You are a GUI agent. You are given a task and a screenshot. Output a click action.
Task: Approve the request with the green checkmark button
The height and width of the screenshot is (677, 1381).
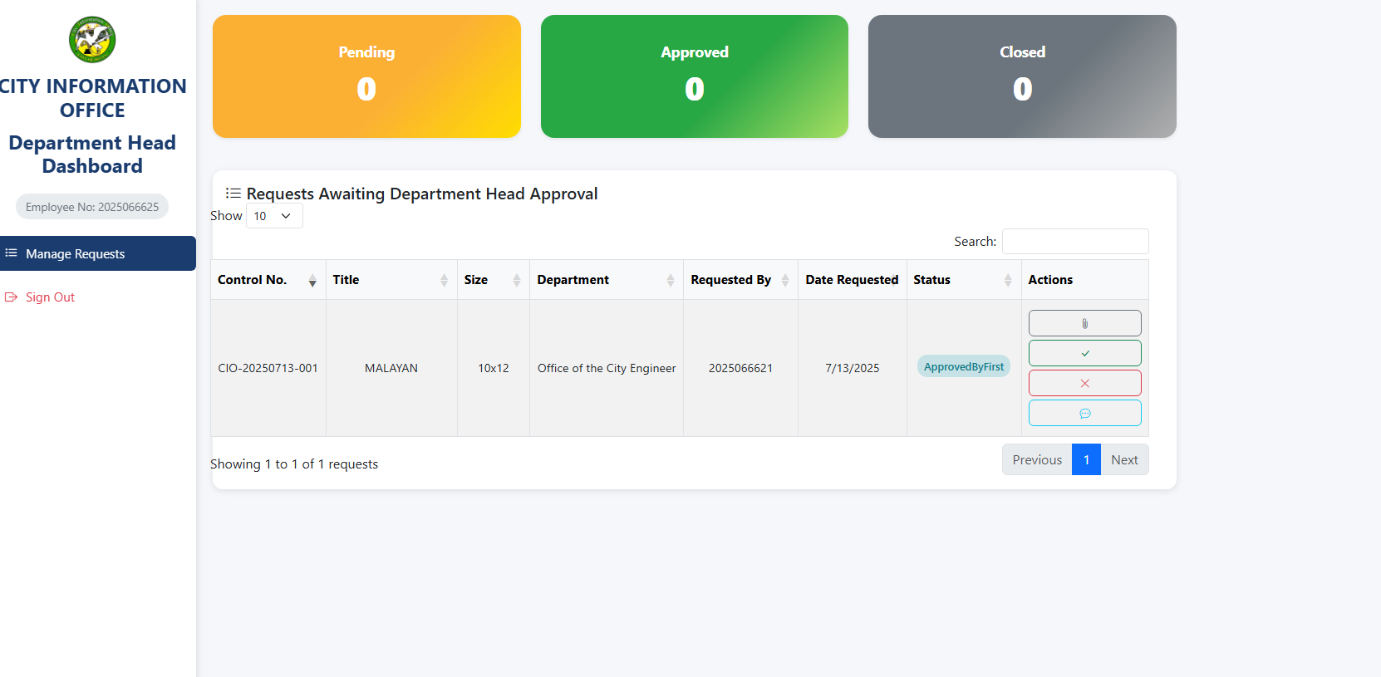point(1084,353)
